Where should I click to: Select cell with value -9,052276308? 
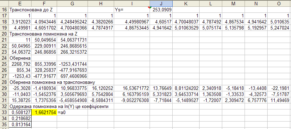point(132,101)
